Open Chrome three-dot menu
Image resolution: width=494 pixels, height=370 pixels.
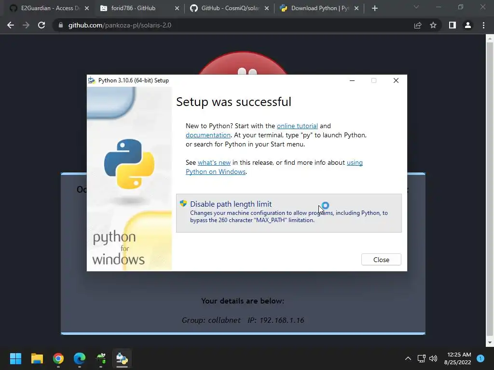click(483, 25)
